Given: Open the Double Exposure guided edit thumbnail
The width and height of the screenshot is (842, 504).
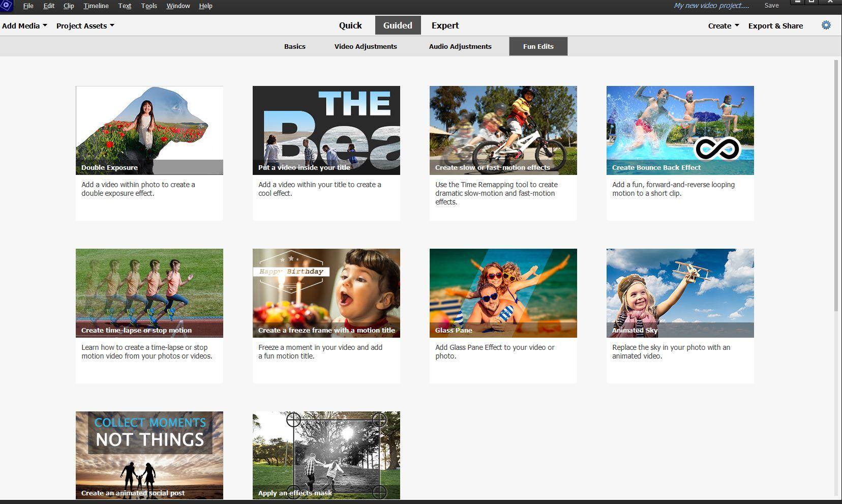Looking at the screenshot, I should pos(149,130).
